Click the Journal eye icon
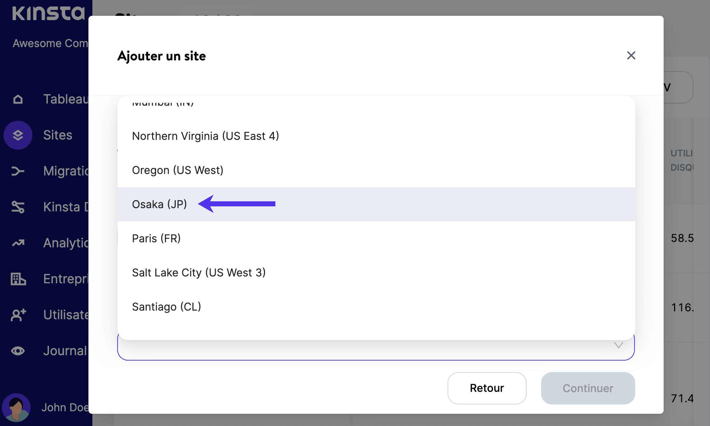Image resolution: width=710 pixels, height=426 pixels. (x=18, y=351)
